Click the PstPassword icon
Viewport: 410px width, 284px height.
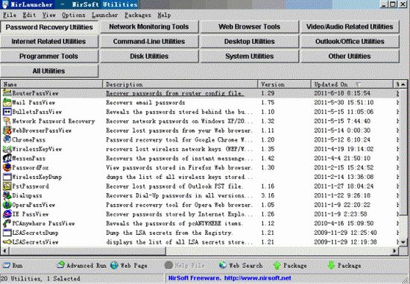pyautogui.click(x=7, y=186)
